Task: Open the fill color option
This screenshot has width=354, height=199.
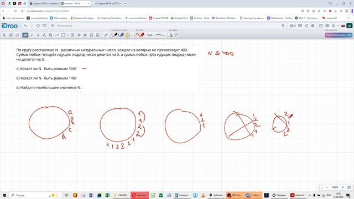Action: (x=171, y=35)
